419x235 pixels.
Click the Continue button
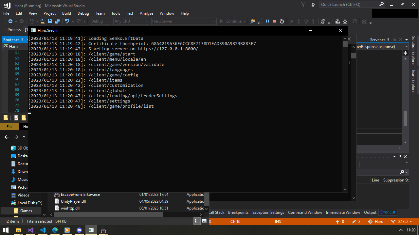(x=232, y=21)
